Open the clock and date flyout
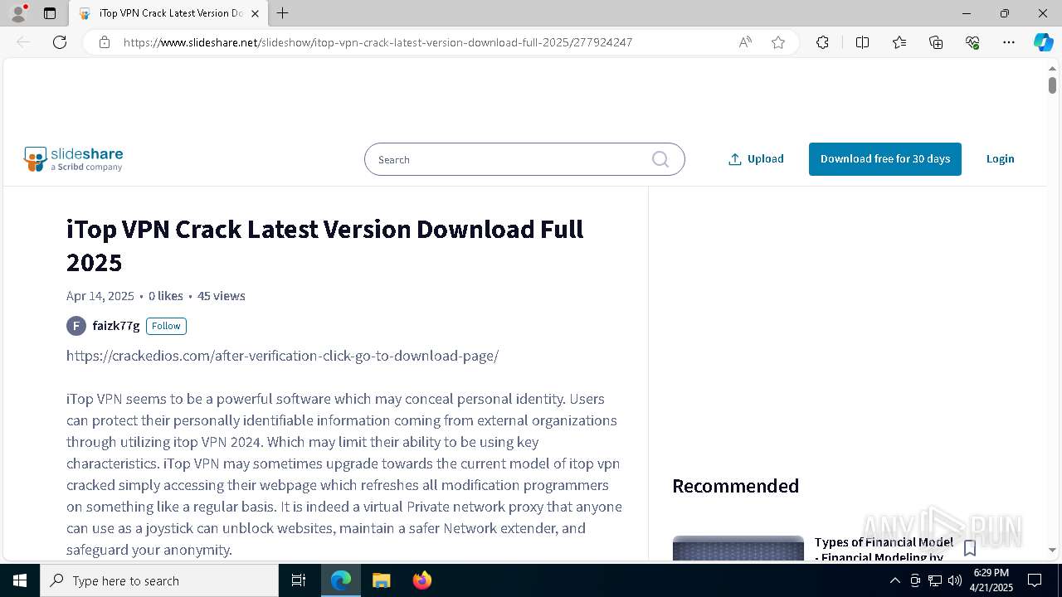This screenshot has height=597, width=1062. tap(991, 580)
